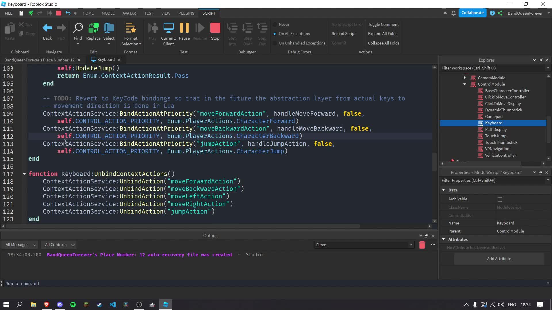The width and height of the screenshot is (552, 310).
Task: Open the notifications bell
Action: coord(453,13)
